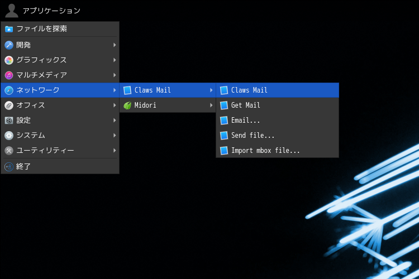The height and width of the screenshot is (279, 419).
Task: Click Claws Mail icon in network submenu
Action: point(127,90)
